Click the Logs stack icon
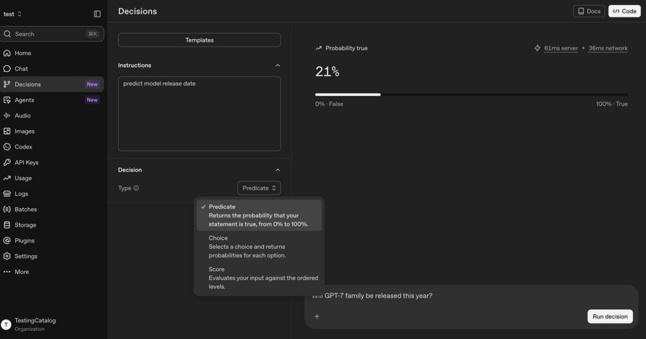The height and width of the screenshot is (339, 646). (x=7, y=194)
